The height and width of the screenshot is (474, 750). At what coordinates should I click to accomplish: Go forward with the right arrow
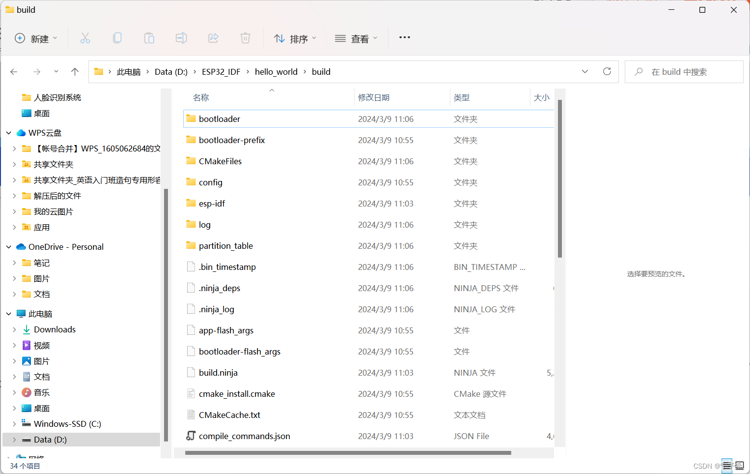[37, 72]
